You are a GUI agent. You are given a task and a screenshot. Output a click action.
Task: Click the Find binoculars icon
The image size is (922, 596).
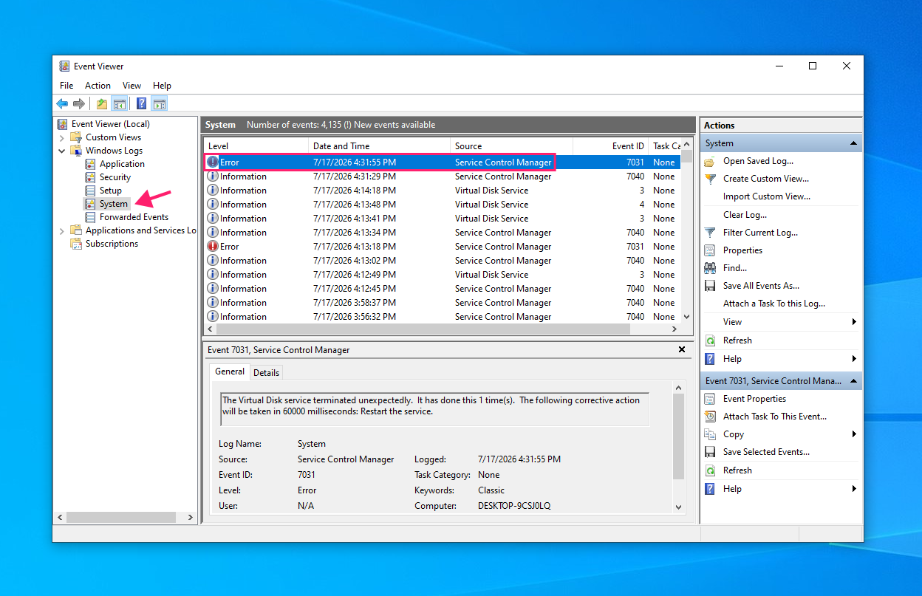pyautogui.click(x=710, y=268)
